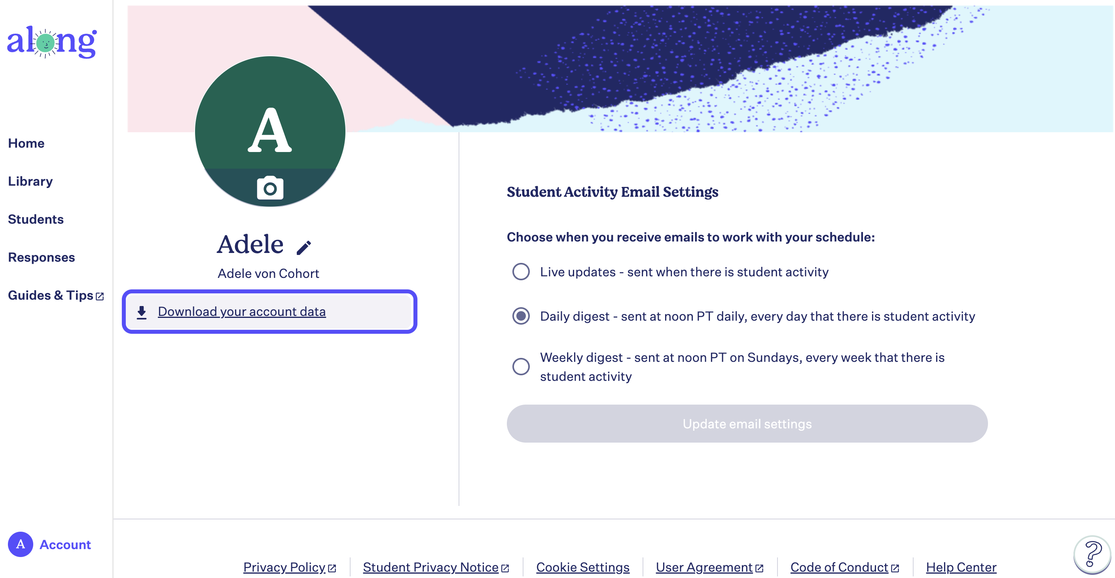
Task: Select the Weekly digest radio option
Action: [521, 367]
